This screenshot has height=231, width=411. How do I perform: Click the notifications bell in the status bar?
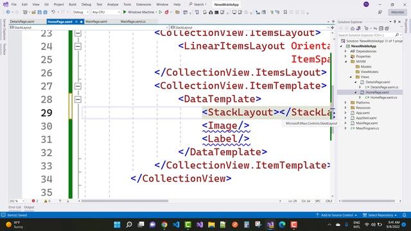coord(404,215)
